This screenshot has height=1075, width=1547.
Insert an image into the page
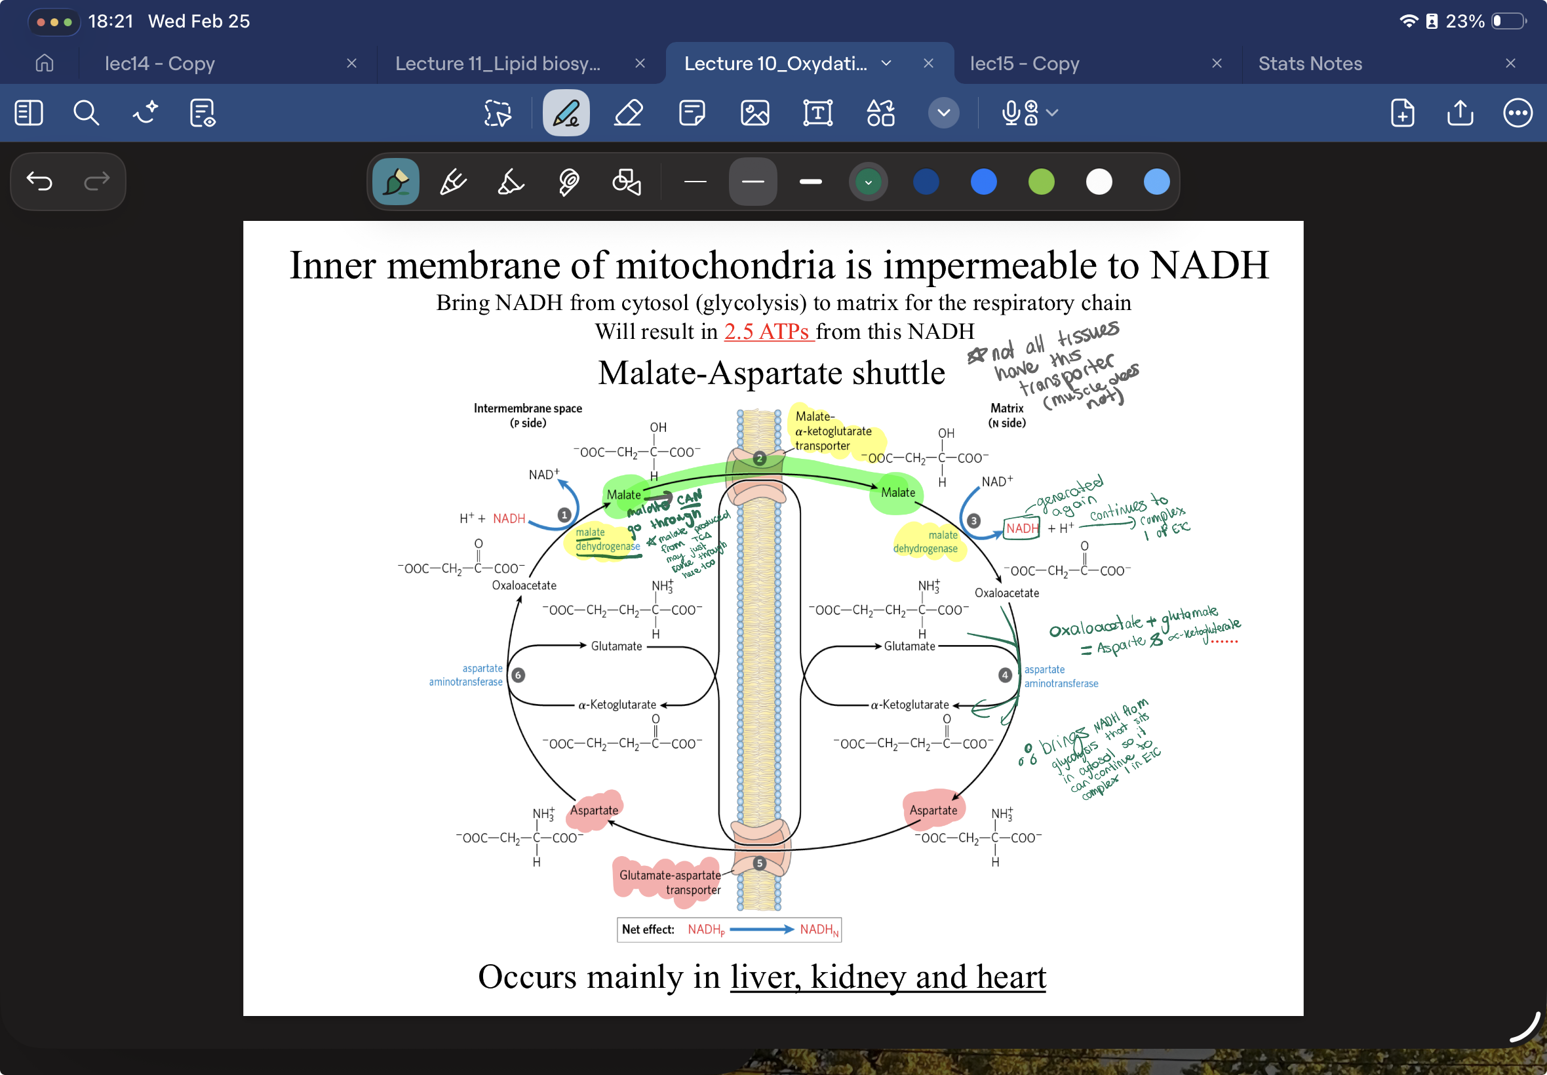coord(754,113)
